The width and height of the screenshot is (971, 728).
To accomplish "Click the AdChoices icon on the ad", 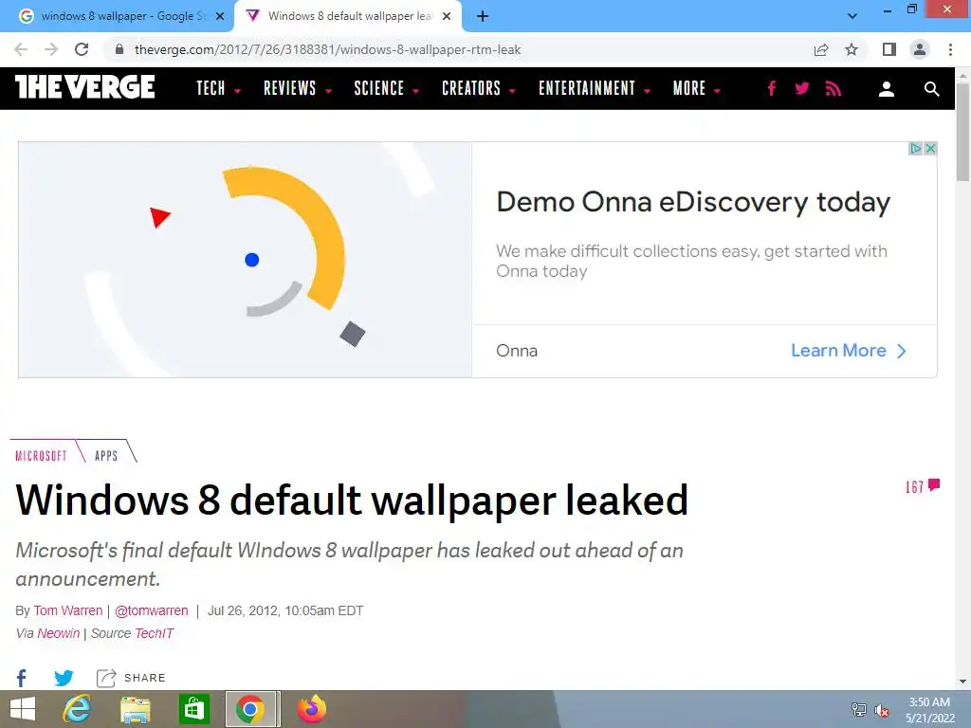I will pyautogui.click(x=915, y=149).
